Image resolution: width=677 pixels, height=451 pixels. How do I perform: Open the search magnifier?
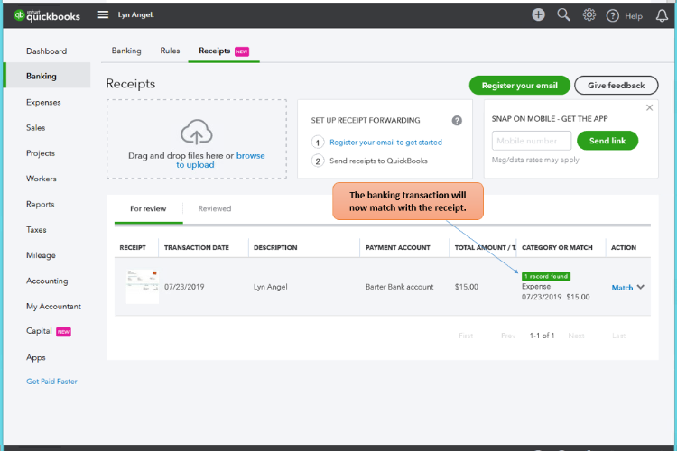tap(563, 15)
